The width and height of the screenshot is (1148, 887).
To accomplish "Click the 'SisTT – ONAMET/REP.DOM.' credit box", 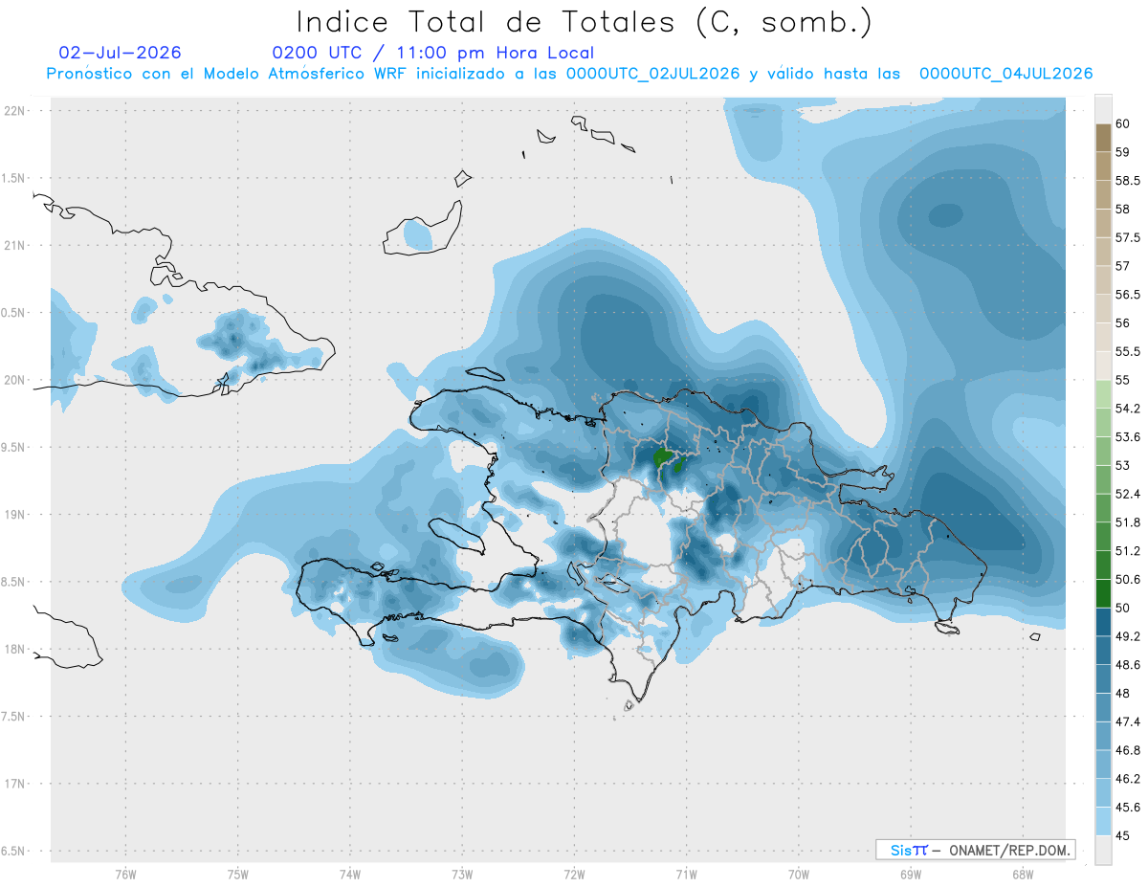I will pos(975,850).
